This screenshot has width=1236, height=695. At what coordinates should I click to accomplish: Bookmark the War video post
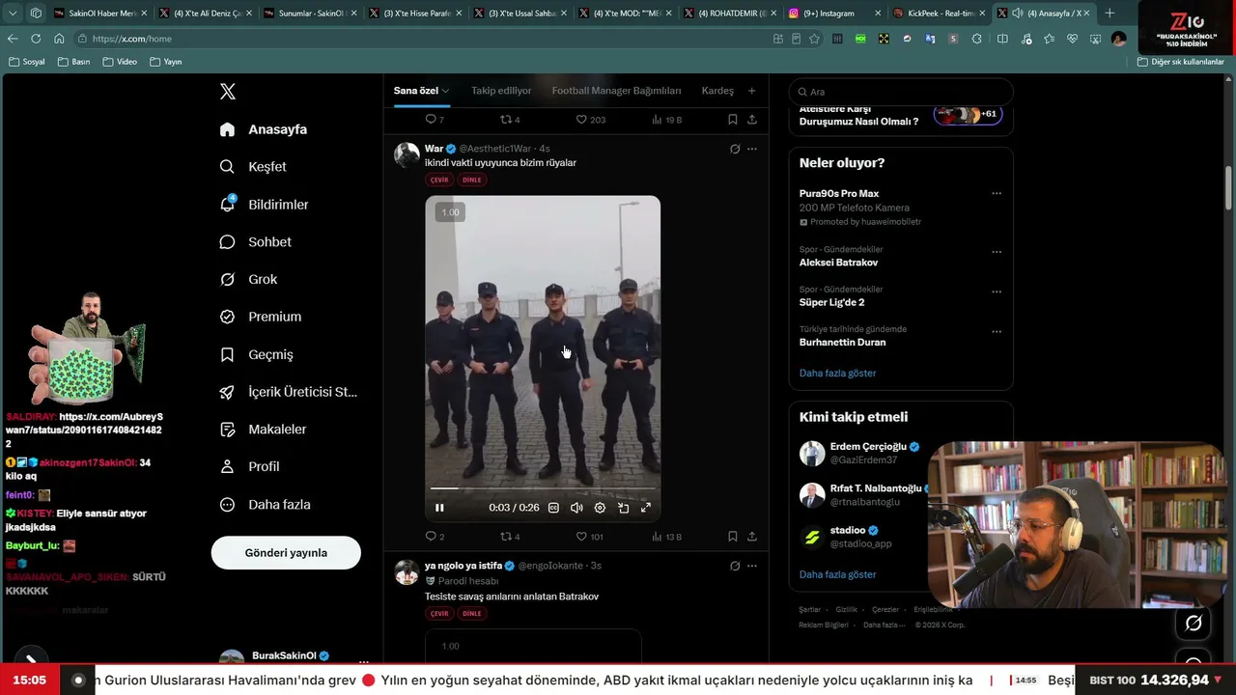[733, 537]
